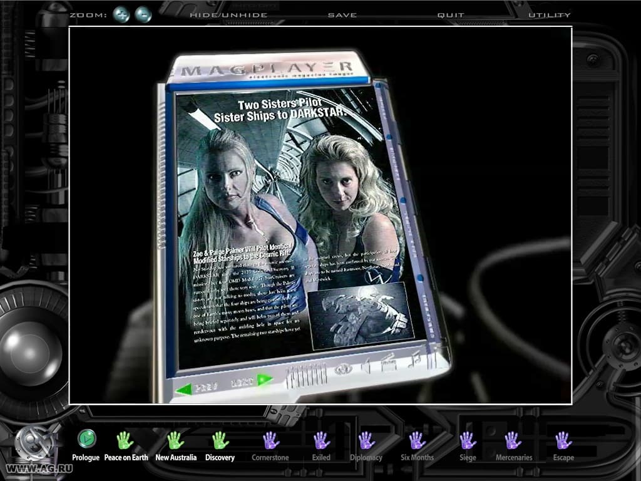Select the Siege hand icon

click(468, 440)
